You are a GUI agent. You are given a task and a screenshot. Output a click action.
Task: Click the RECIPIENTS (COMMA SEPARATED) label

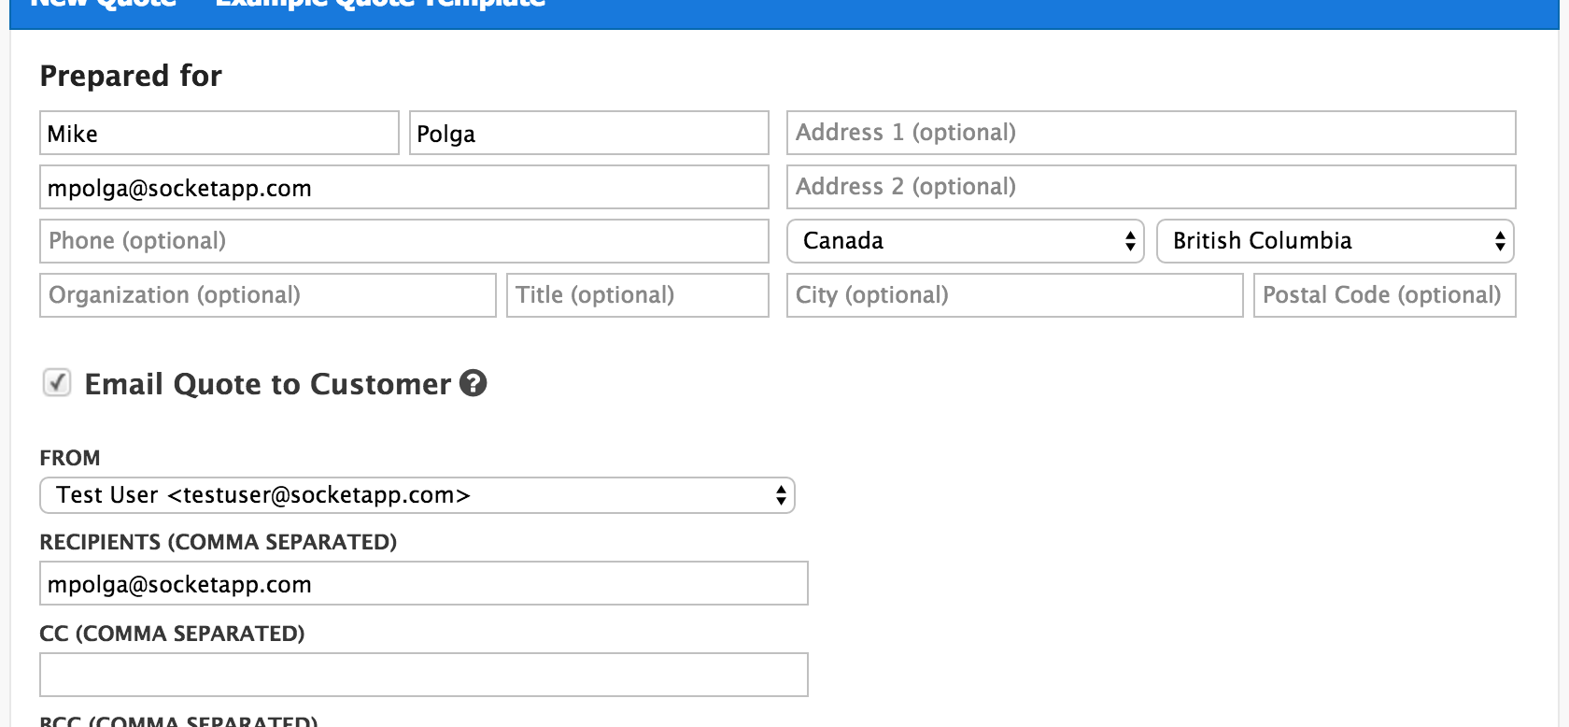[219, 542]
